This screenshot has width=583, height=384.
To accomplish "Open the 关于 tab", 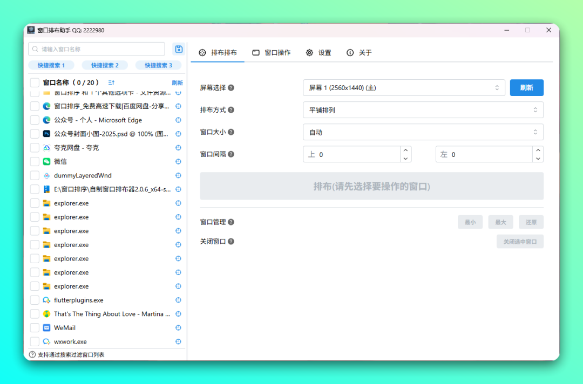I will tap(359, 53).
